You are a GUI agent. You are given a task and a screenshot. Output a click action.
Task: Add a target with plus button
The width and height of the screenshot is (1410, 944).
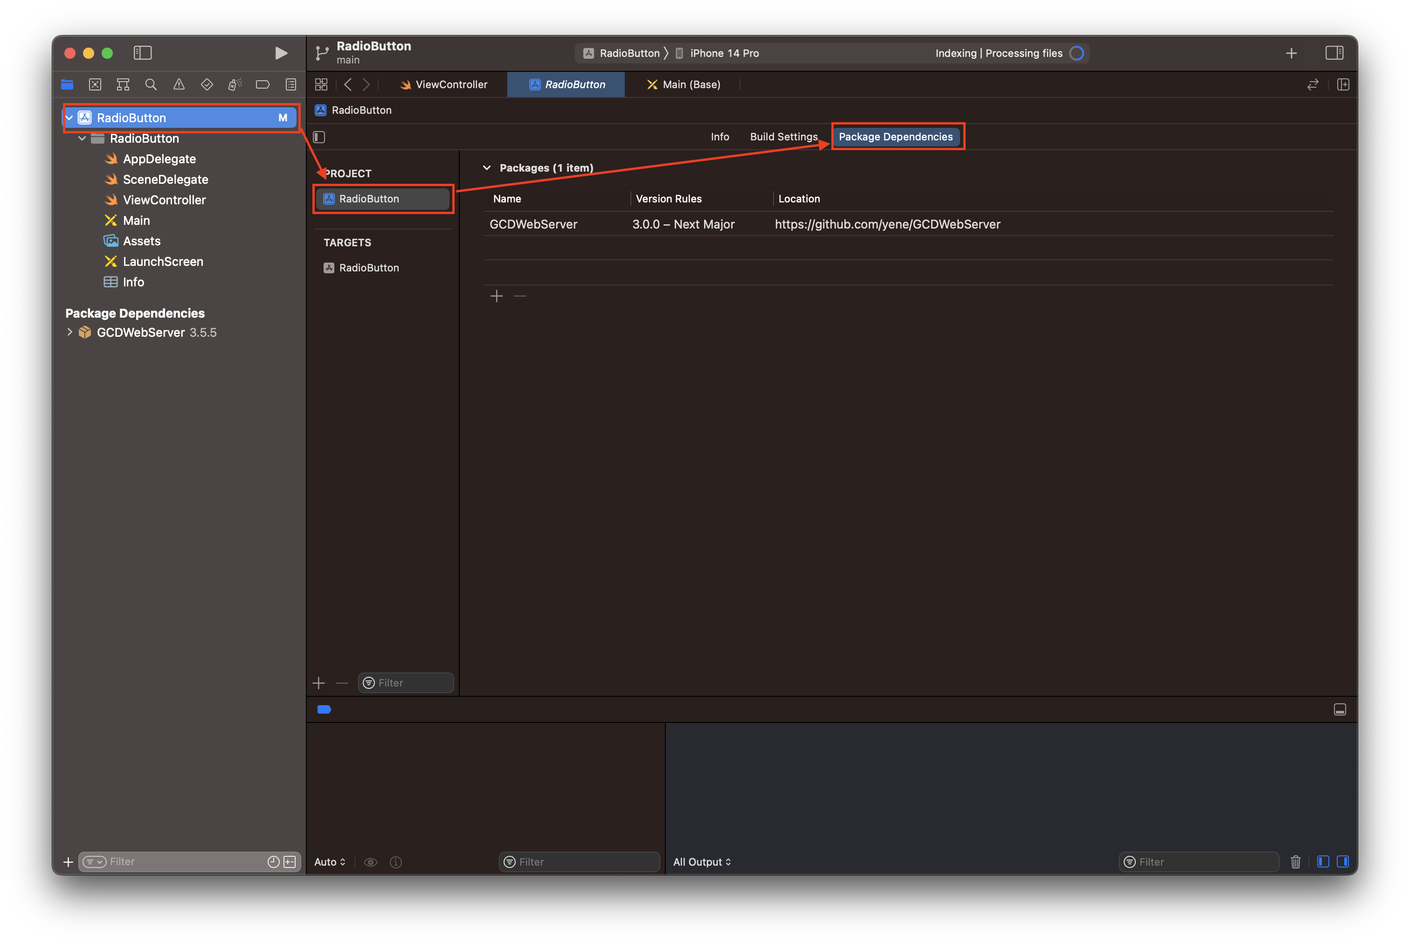click(x=319, y=683)
